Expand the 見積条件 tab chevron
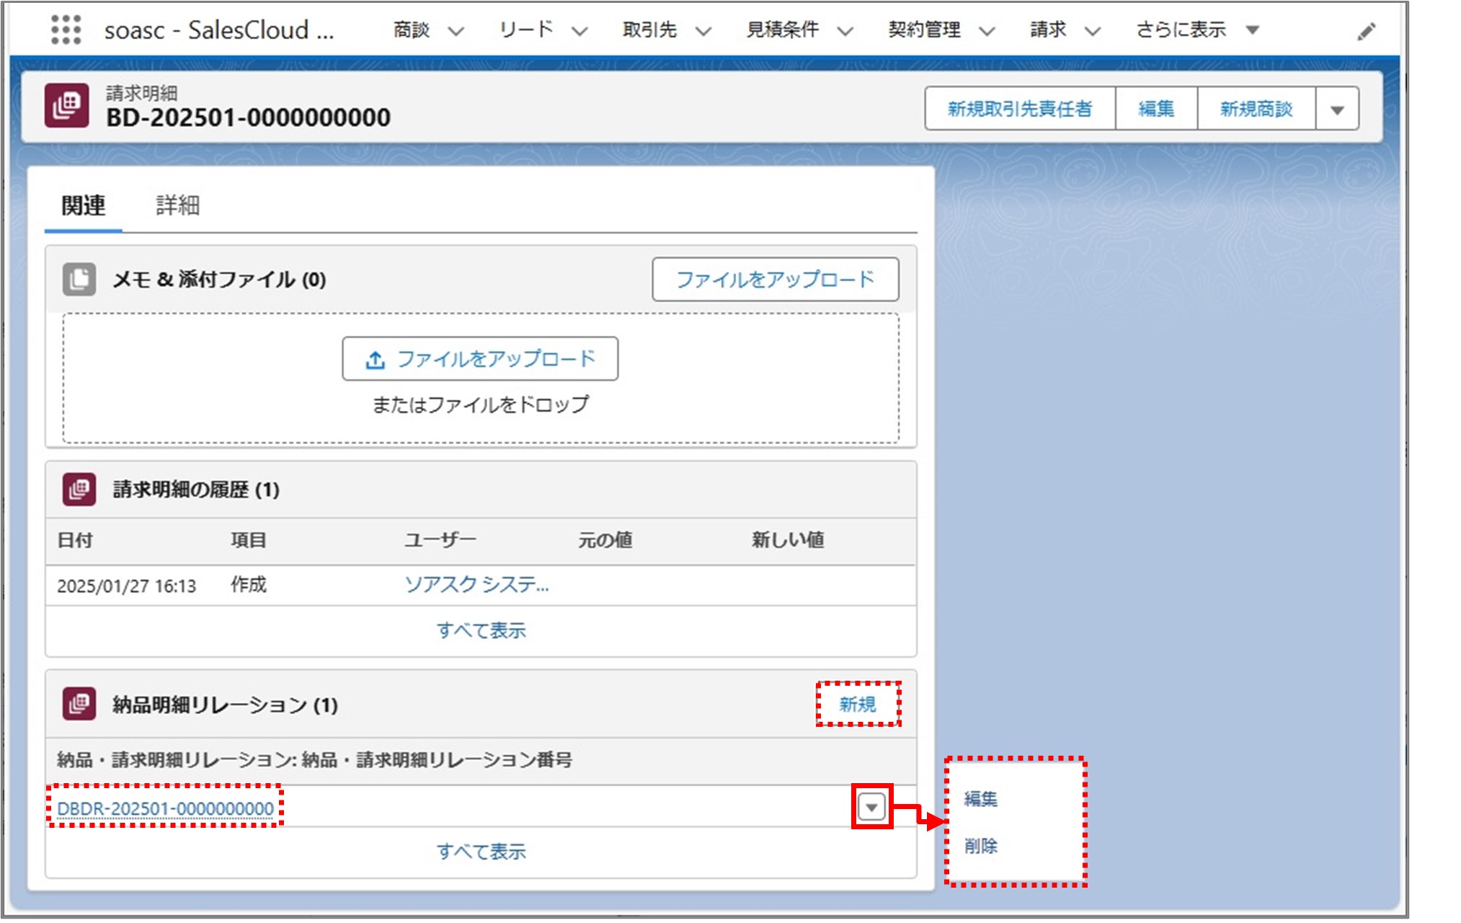Screen dimensions: 1461x923 [845, 31]
